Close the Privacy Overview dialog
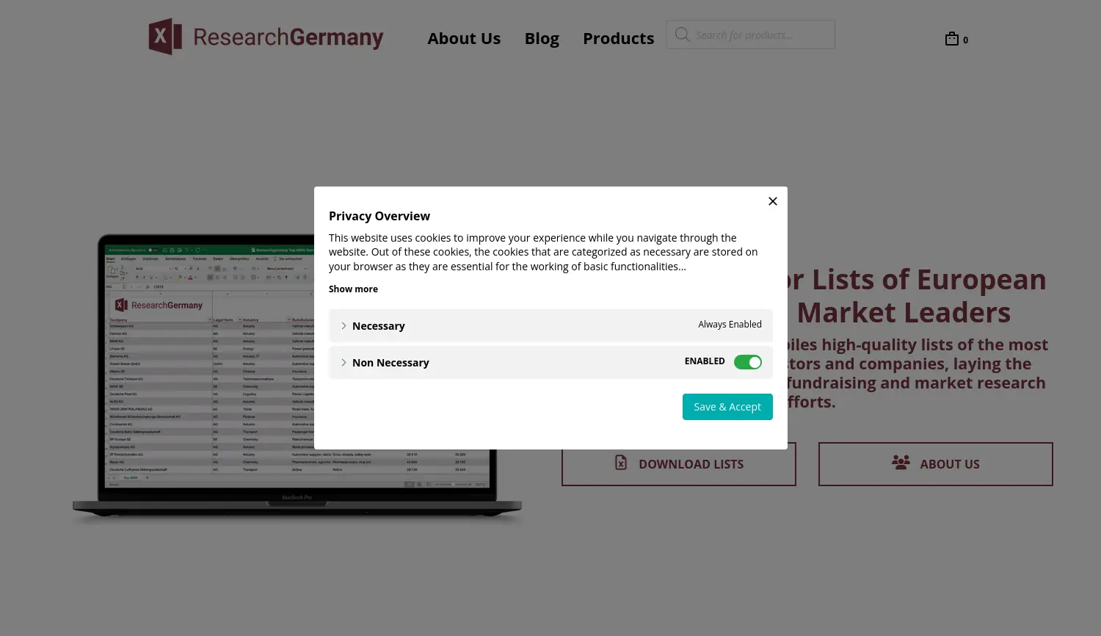Screen dimensions: 1101x636 point(772,201)
